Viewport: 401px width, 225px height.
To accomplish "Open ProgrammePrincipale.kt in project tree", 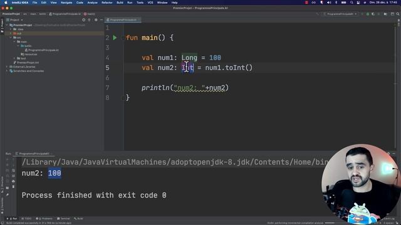I will pos(42,50).
